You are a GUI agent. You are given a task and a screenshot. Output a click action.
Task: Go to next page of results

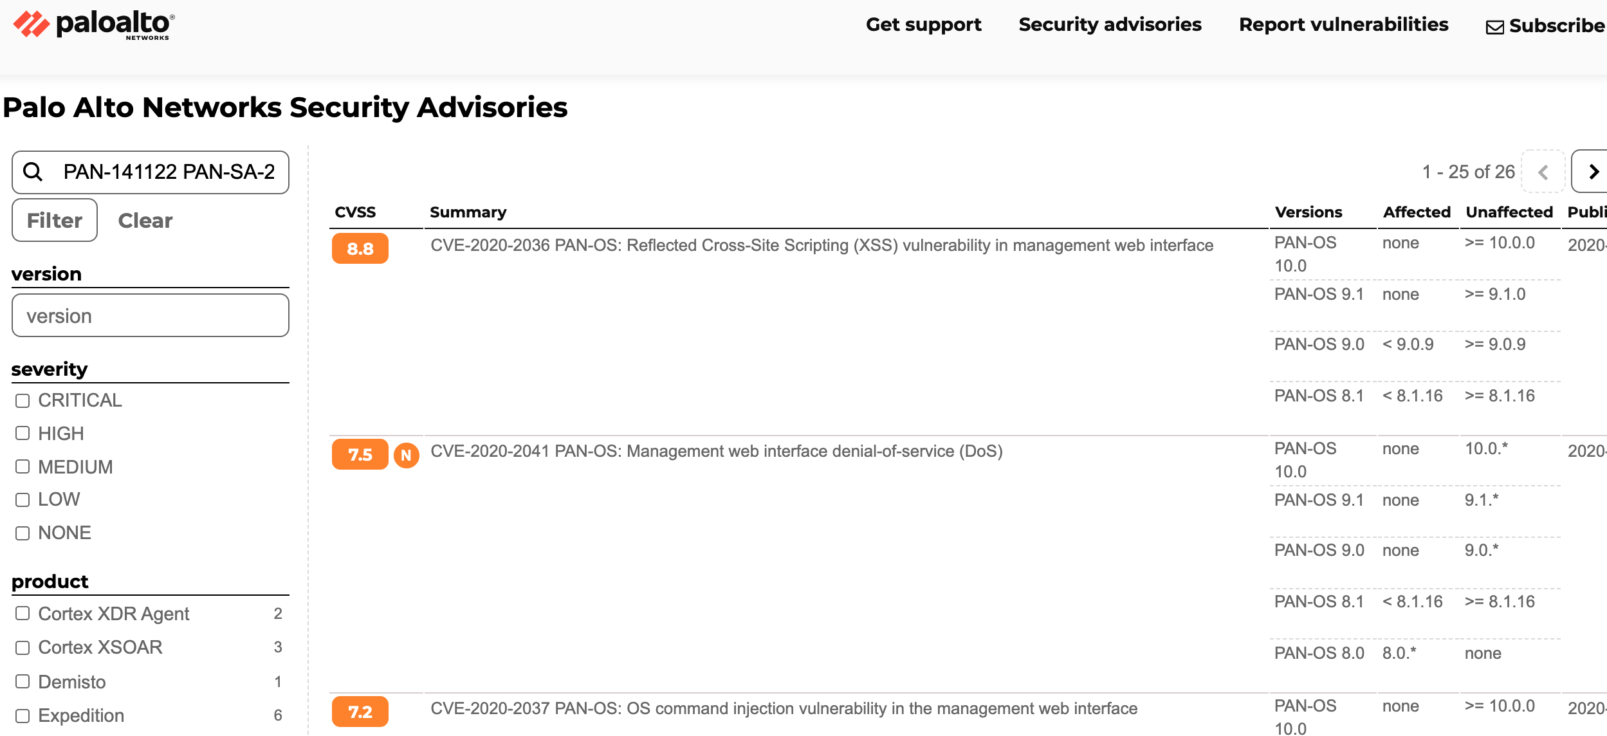click(x=1593, y=172)
